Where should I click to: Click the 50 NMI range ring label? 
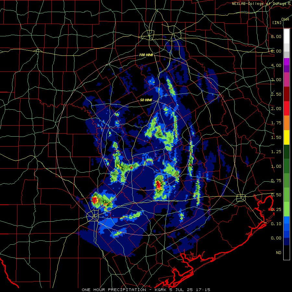point(146,100)
